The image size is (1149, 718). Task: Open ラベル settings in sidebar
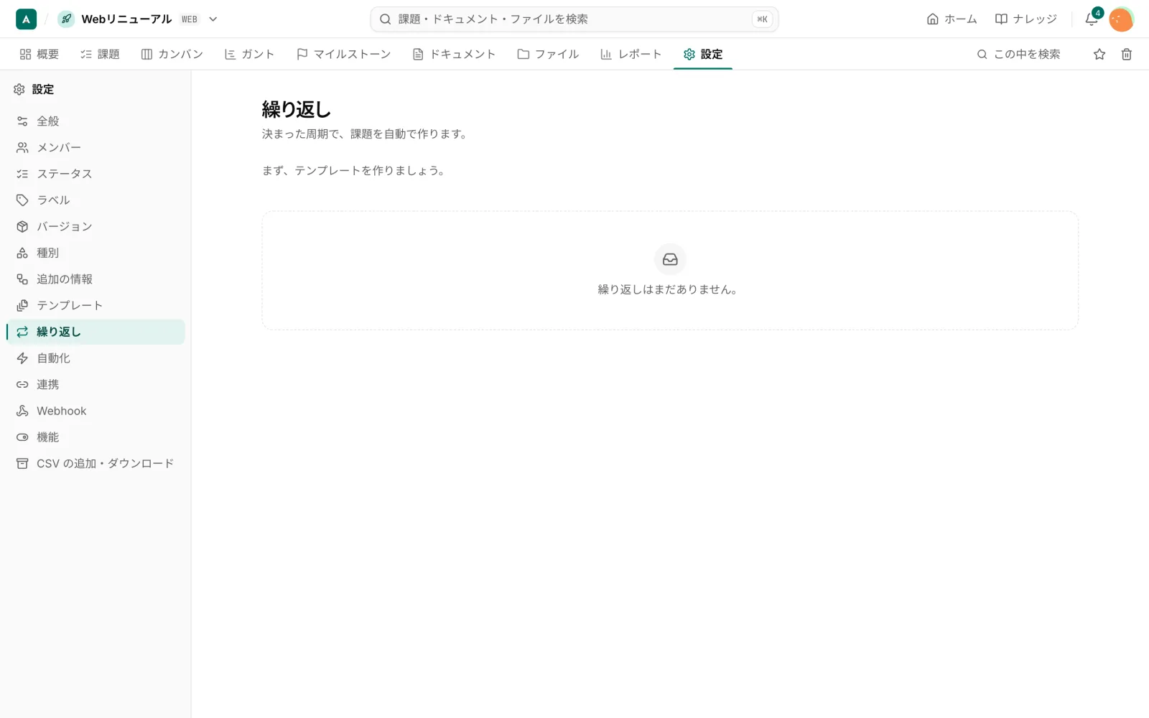point(96,200)
